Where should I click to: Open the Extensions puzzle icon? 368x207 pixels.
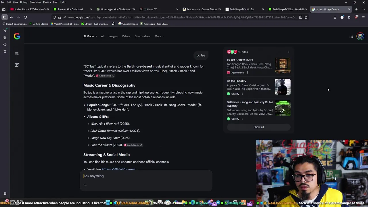click(x=349, y=17)
